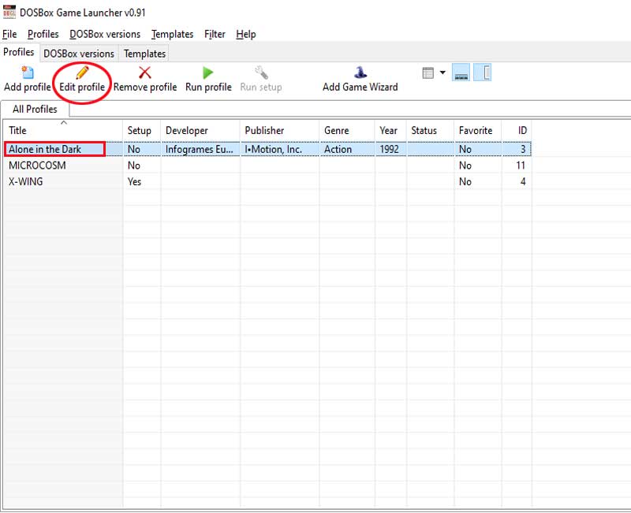Click the ID 4 cell for X-WING
This screenshot has width=631, height=513.
coord(517,181)
